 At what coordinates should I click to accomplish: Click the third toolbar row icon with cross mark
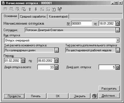coord(17,9)
